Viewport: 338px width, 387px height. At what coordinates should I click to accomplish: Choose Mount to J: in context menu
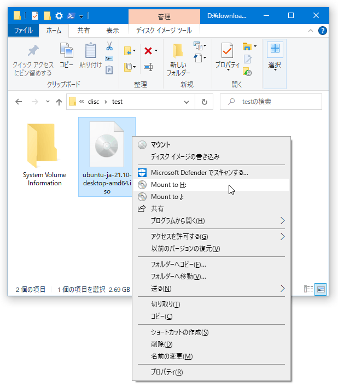[x=211, y=197]
